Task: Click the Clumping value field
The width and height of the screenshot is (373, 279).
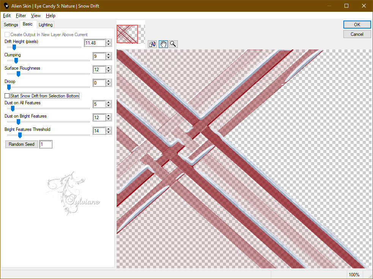Action: click(x=99, y=56)
